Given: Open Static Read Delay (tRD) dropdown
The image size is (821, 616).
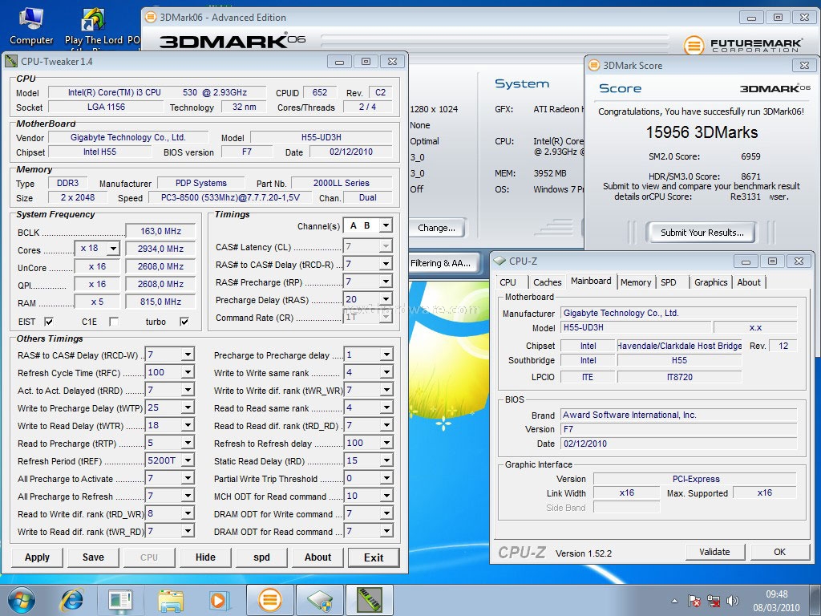Looking at the screenshot, I should coord(386,460).
